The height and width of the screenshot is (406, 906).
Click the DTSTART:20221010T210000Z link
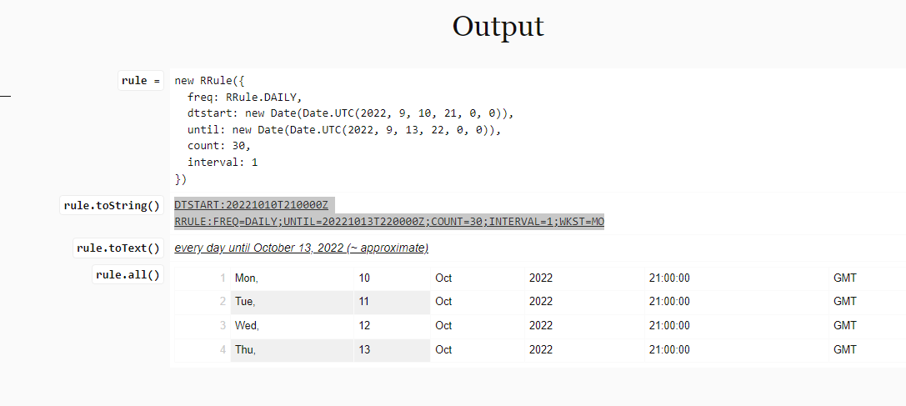(252, 205)
